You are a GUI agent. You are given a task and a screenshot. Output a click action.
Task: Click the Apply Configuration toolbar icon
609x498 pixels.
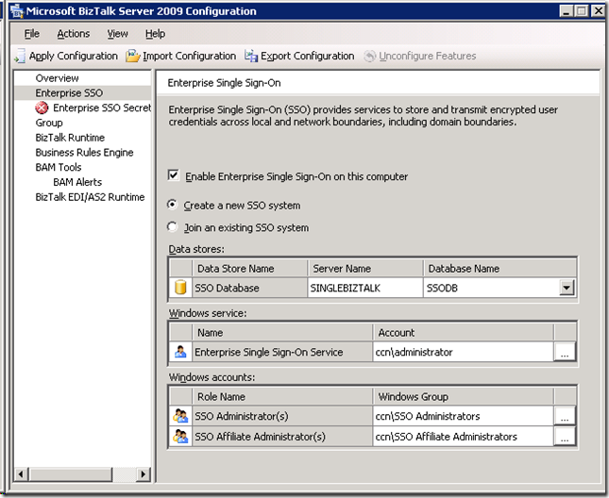pos(20,57)
